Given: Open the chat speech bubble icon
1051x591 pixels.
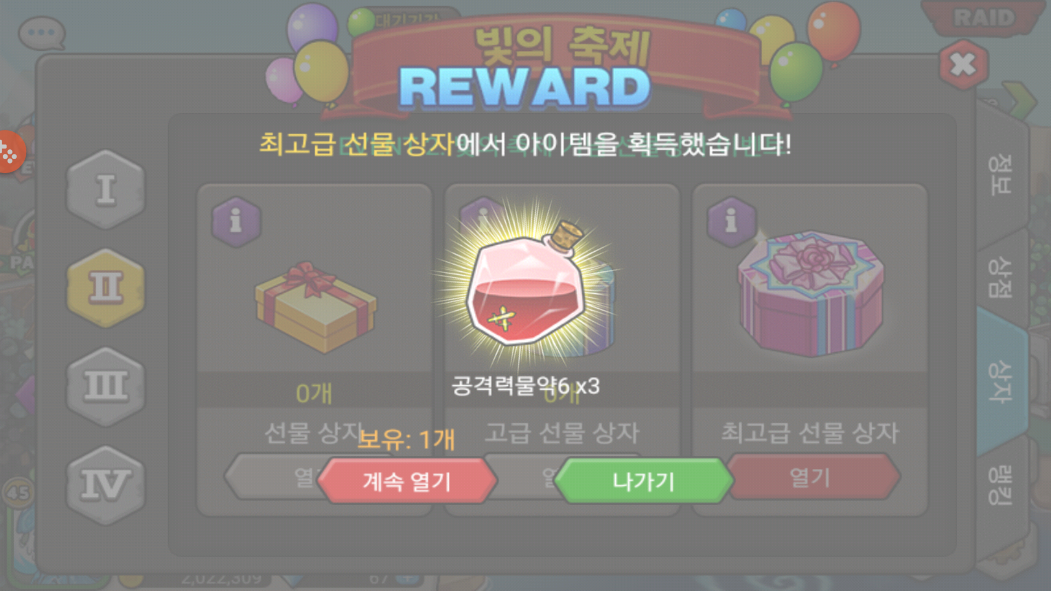Looking at the screenshot, I should point(42,33).
